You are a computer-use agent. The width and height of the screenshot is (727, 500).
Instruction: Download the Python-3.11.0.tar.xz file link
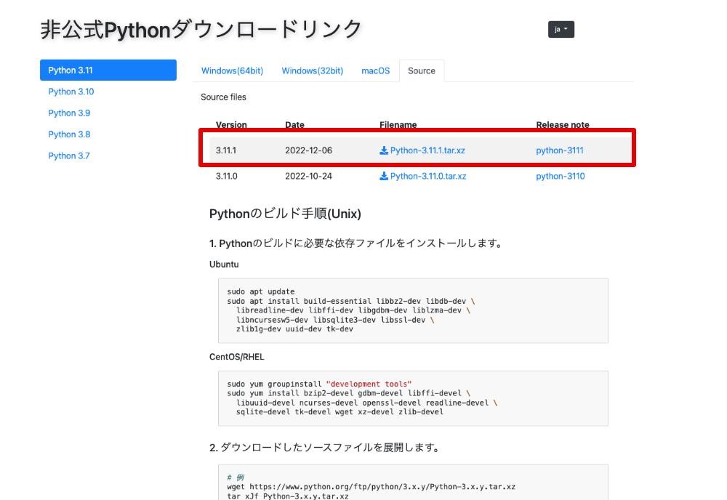click(428, 176)
